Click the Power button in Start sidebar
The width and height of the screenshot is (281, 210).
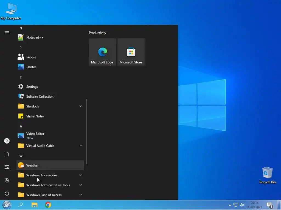7,193
